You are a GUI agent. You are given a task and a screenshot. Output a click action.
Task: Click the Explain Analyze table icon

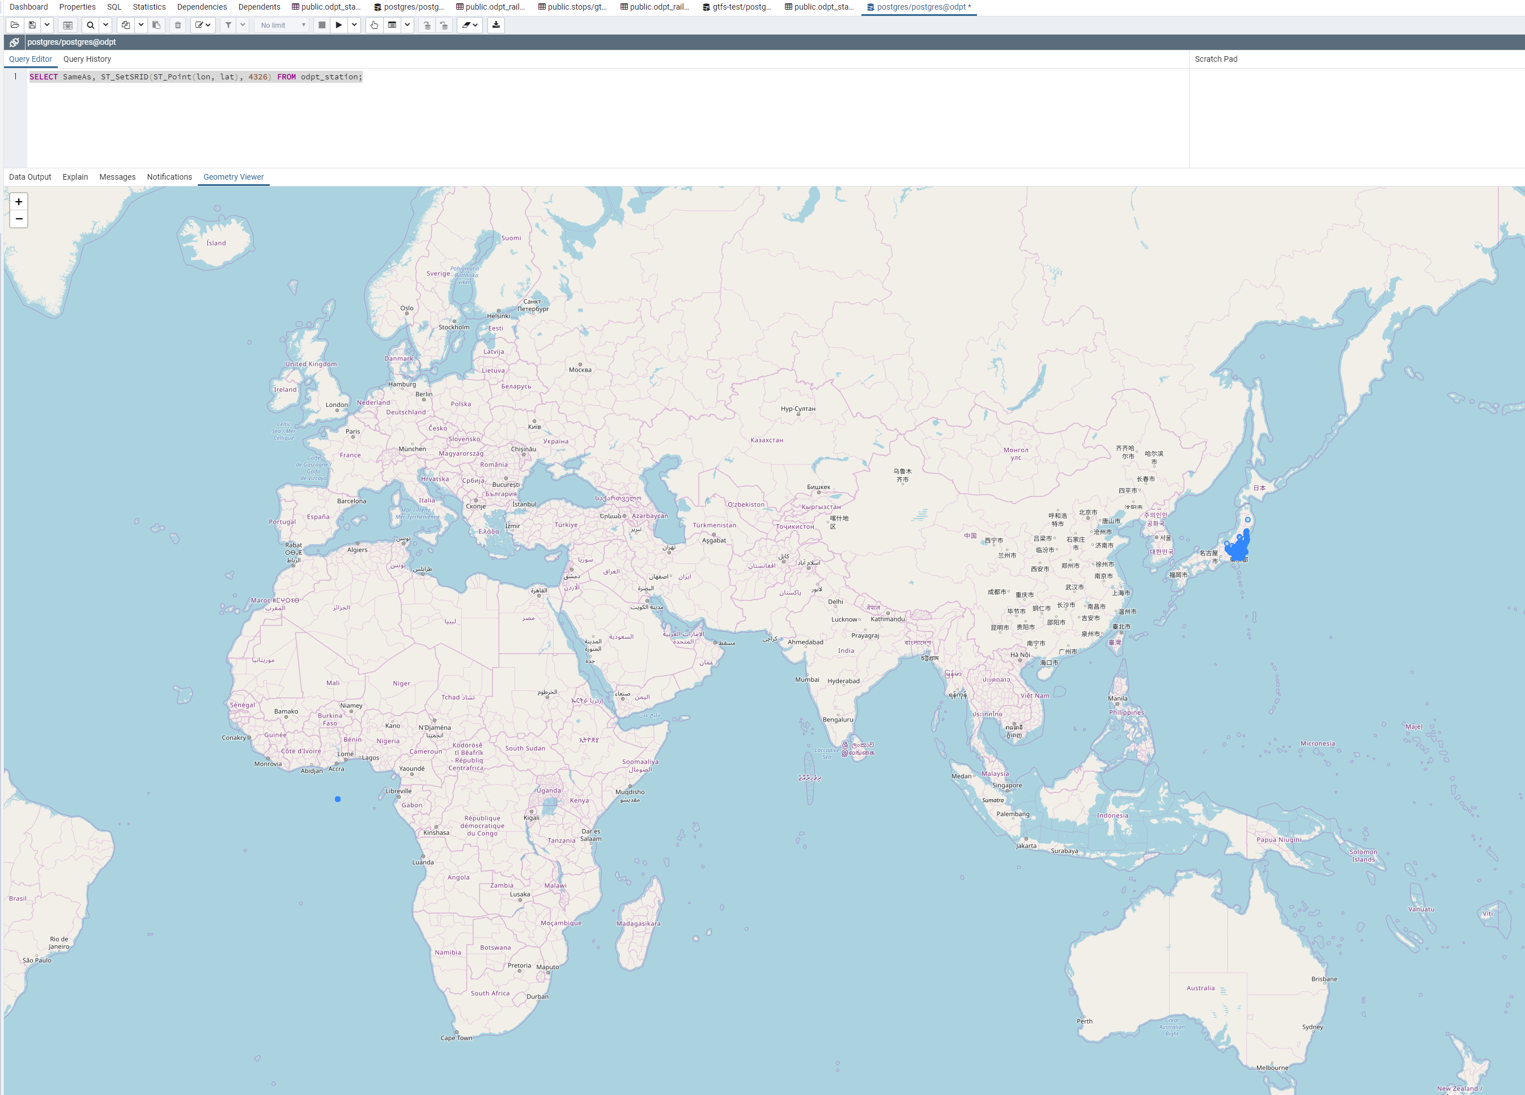(392, 25)
